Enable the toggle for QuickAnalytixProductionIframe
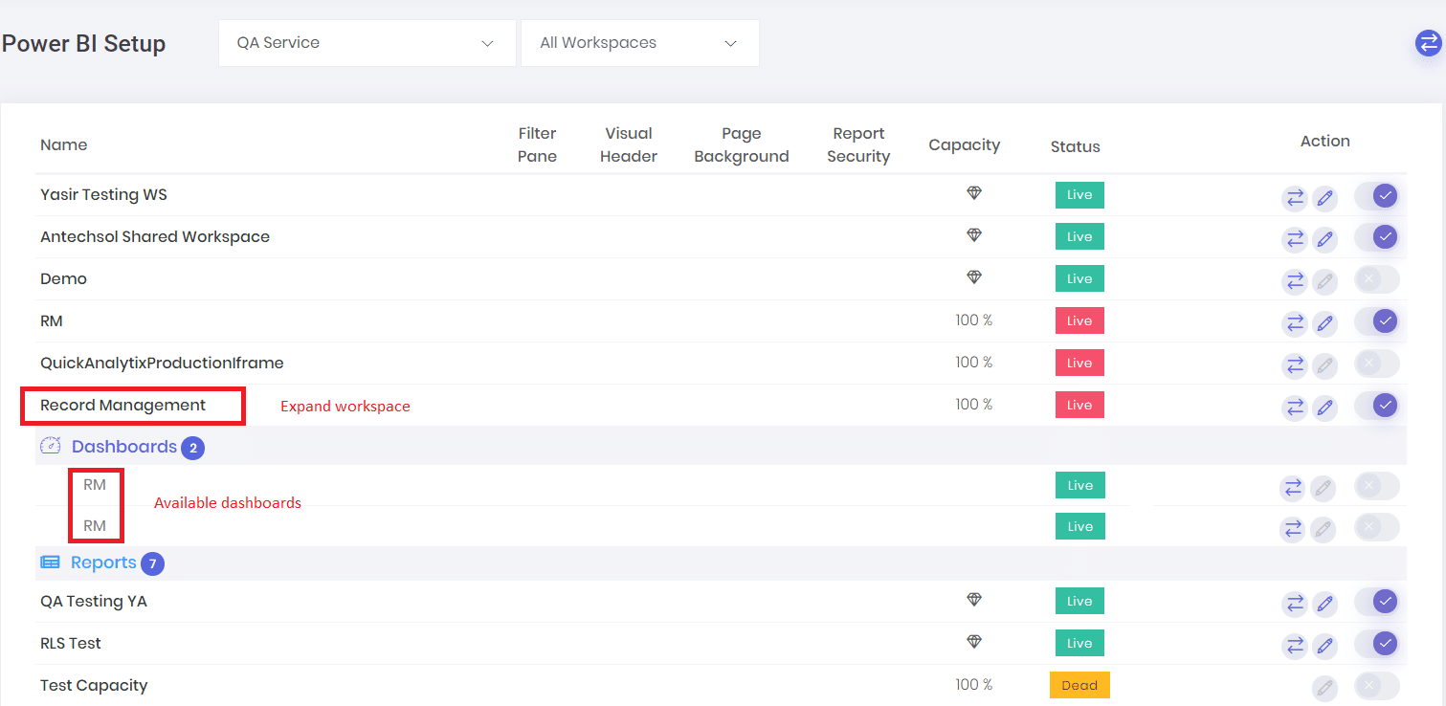This screenshot has width=1446, height=706. [1376, 364]
